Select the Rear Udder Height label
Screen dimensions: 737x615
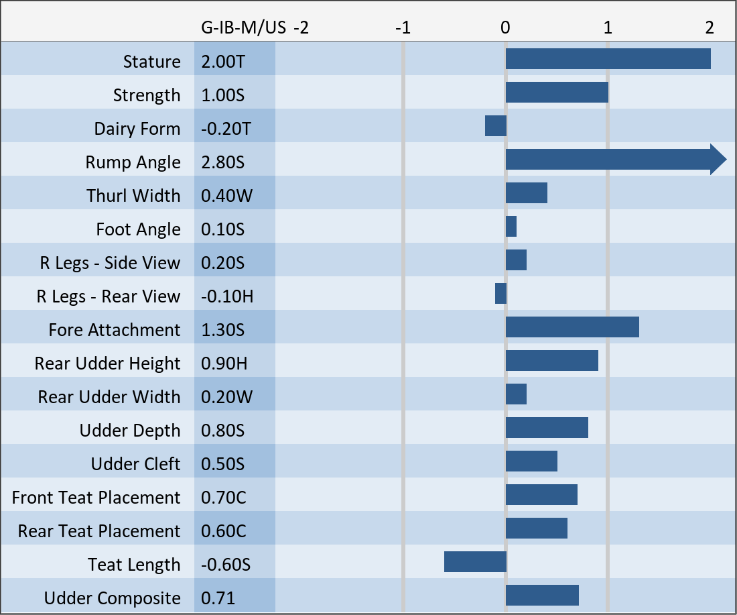coord(107,364)
